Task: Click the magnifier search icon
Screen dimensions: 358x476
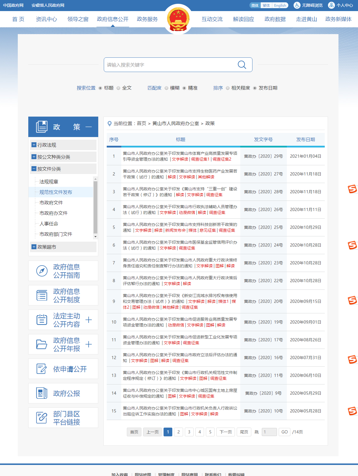Action: (x=242, y=65)
